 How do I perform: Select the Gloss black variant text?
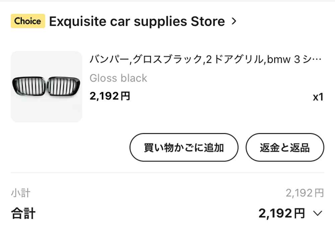(x=118, y=78)
